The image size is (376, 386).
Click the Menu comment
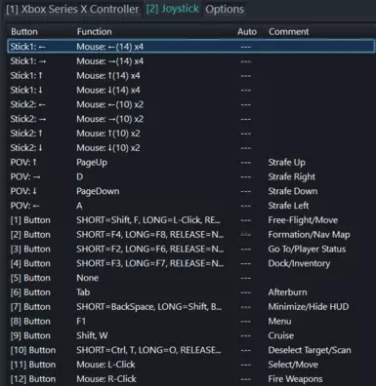pyautogui.click(x=279, y=322)
